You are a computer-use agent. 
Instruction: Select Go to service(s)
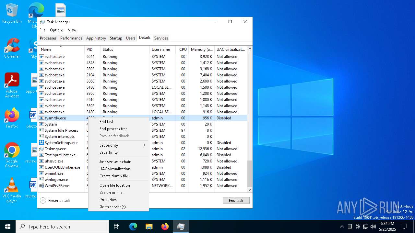pyautogui.click(x=119, y=207)
